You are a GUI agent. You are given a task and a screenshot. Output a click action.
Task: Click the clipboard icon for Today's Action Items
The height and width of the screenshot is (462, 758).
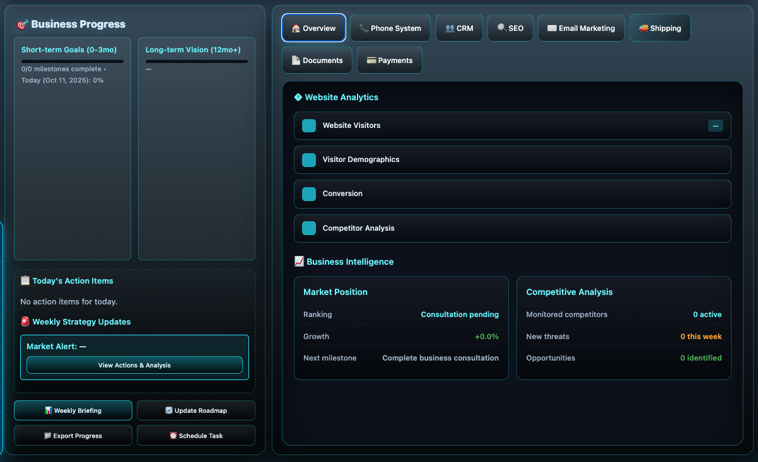coord(25,280)
